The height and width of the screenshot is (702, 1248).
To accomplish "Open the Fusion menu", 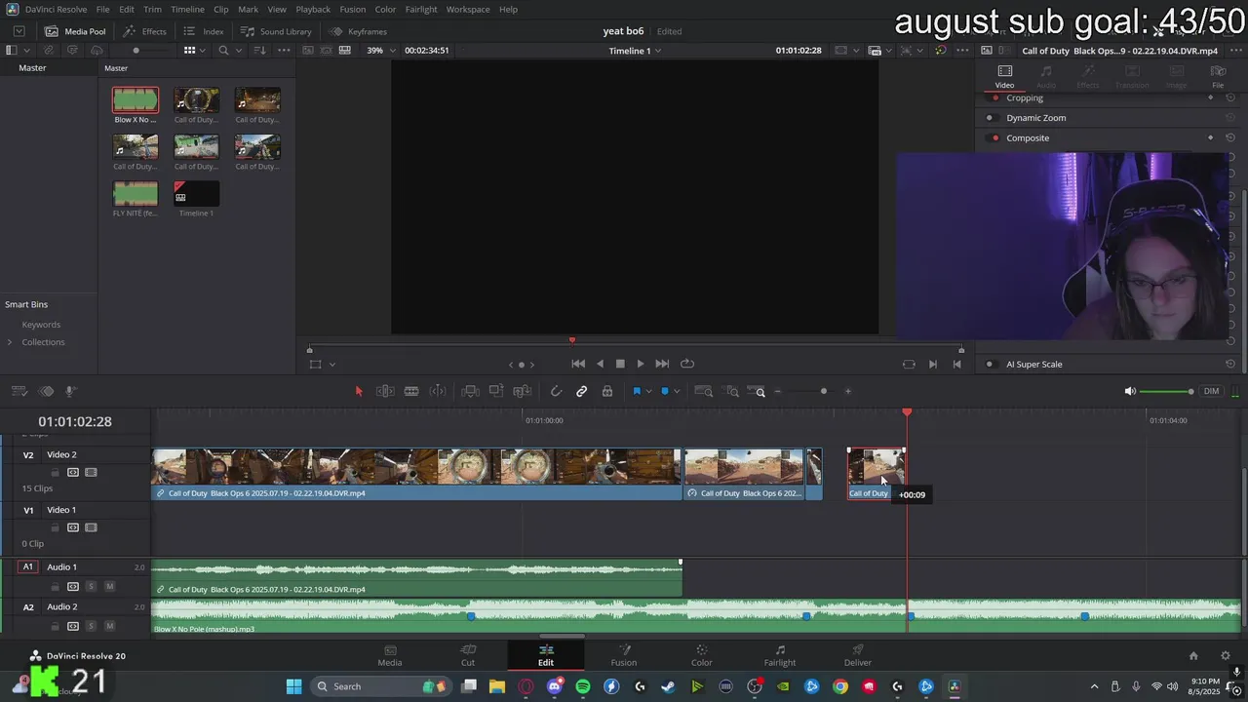I will (x=352, y=9).
